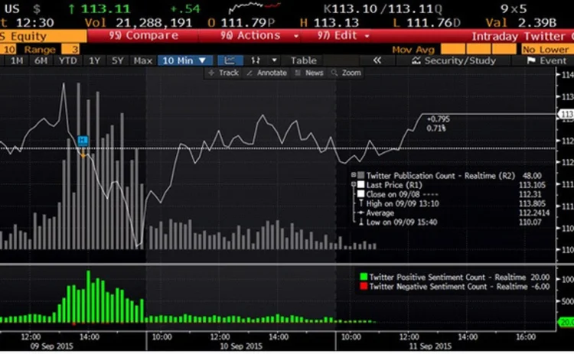Select the 1Y time range
This screenshot has height=354, width=574.
(x=94, y=60)
